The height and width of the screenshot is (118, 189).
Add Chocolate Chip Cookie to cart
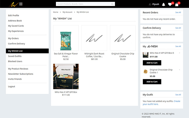(x=152, y=82)
